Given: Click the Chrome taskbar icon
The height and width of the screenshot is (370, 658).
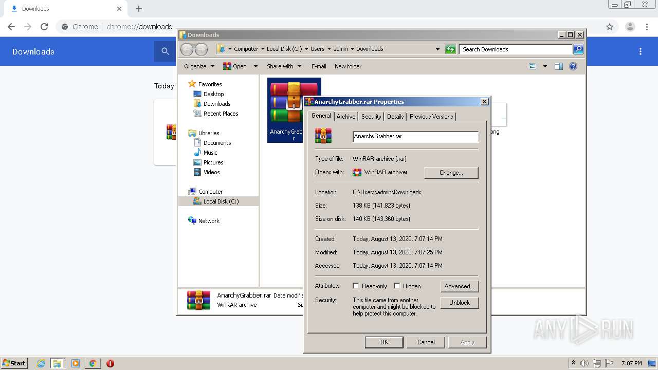Looking at the screenshot, I should click(93, 363).
